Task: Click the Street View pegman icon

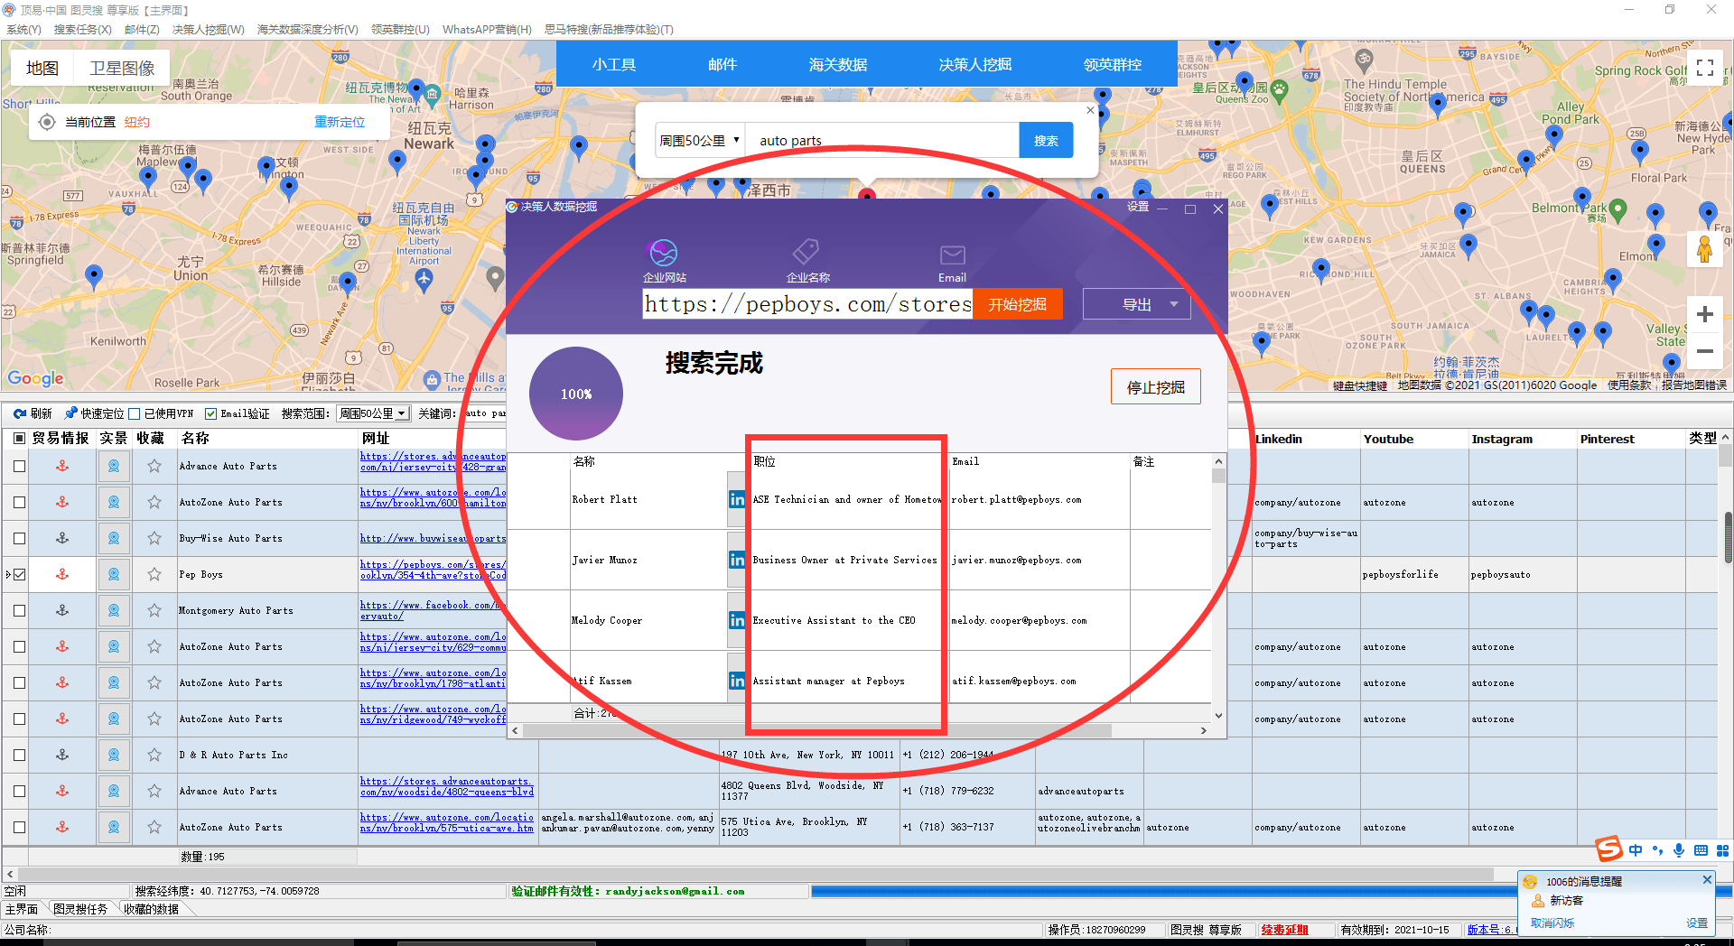Action: [1704, 249]
